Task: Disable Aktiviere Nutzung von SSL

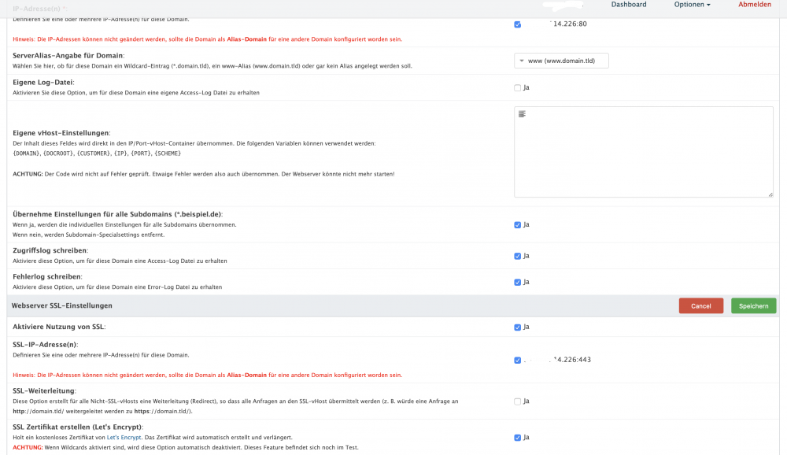Action: click(517, 327)
